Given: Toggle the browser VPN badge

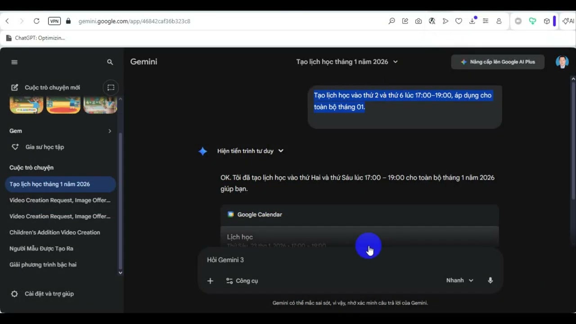Looking at the screenshot, I should click(54, 21).
